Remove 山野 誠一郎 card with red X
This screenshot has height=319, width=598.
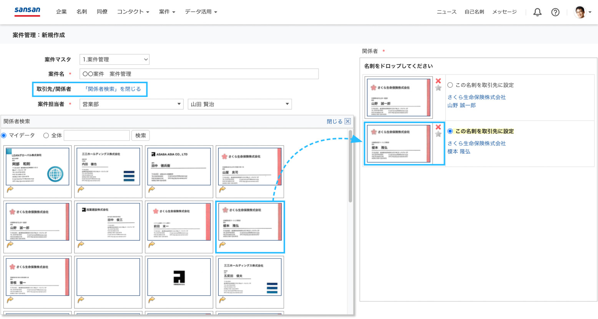pos(438,81)
